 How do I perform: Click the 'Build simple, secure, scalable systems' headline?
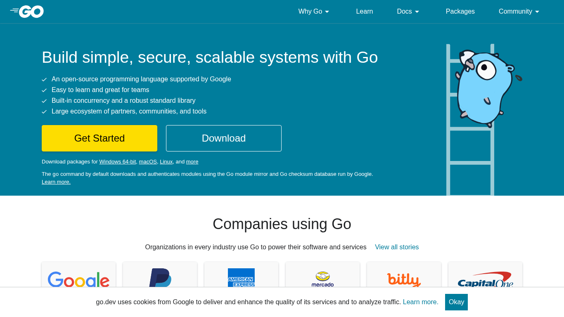coord(210,57)
